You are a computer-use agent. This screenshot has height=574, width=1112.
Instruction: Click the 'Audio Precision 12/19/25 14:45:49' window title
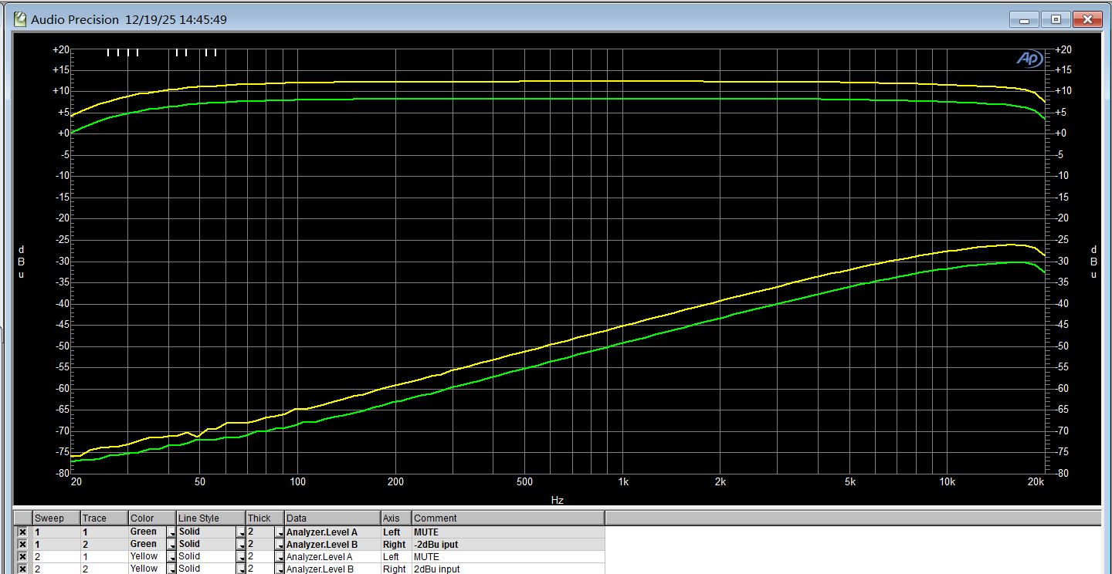(x=129, y=19)
